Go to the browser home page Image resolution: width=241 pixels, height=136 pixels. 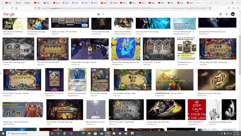(17, 8)
